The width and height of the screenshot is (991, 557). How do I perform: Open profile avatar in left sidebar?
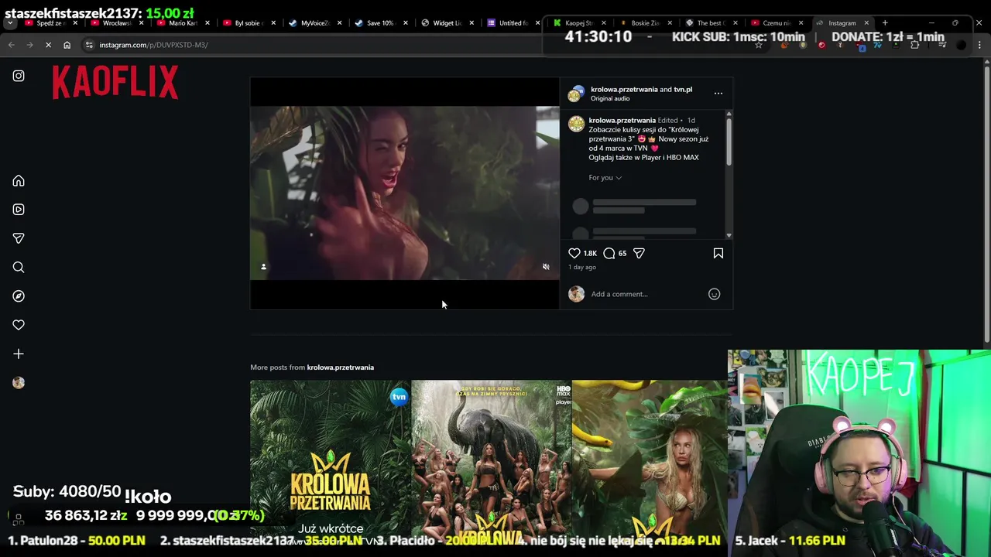point(19,383)
